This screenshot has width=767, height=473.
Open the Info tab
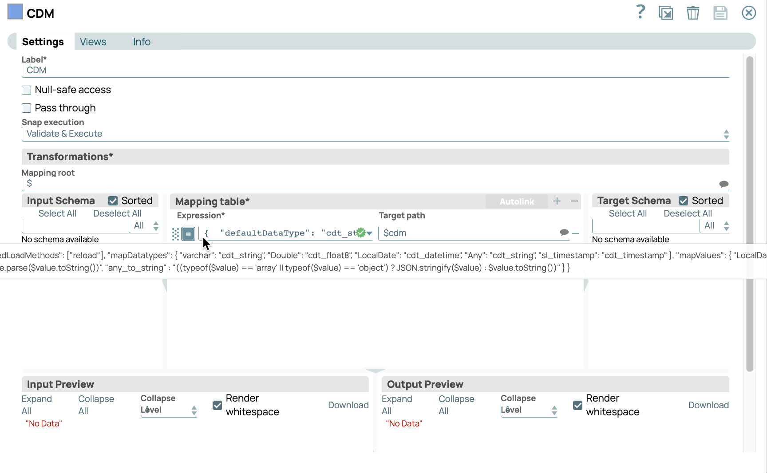[142, 42]
